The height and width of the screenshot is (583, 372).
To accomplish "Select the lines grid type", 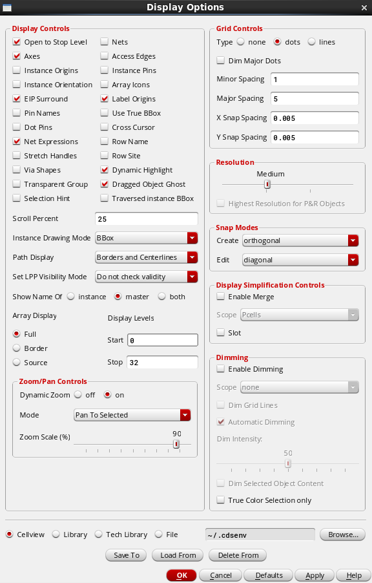I will tap(311, 41).
